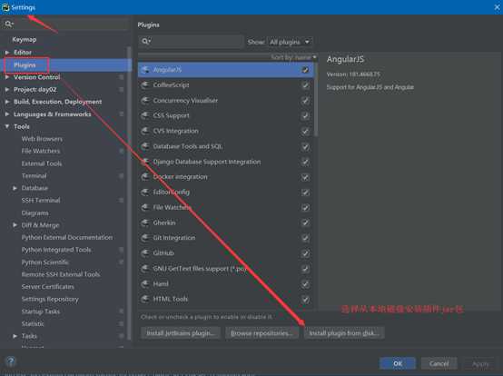Click the settings search magnifier icon

point(8,24)
